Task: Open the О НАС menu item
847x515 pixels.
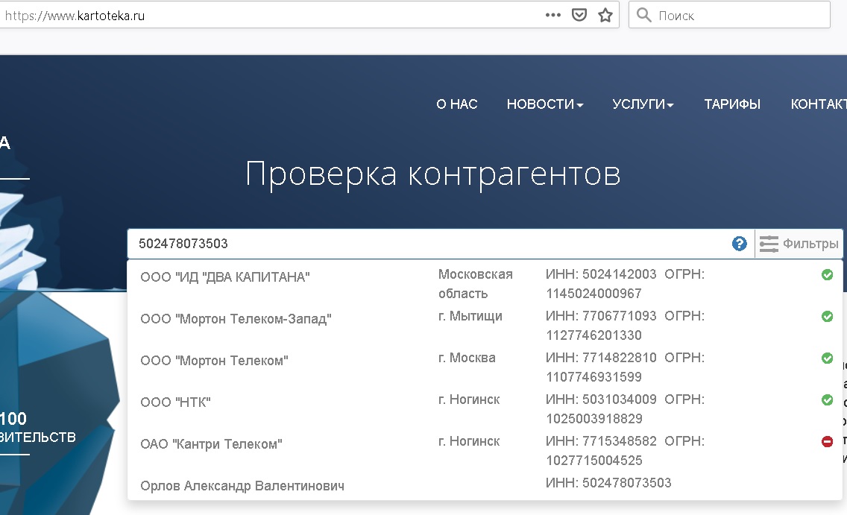Action: coord(457,104)
